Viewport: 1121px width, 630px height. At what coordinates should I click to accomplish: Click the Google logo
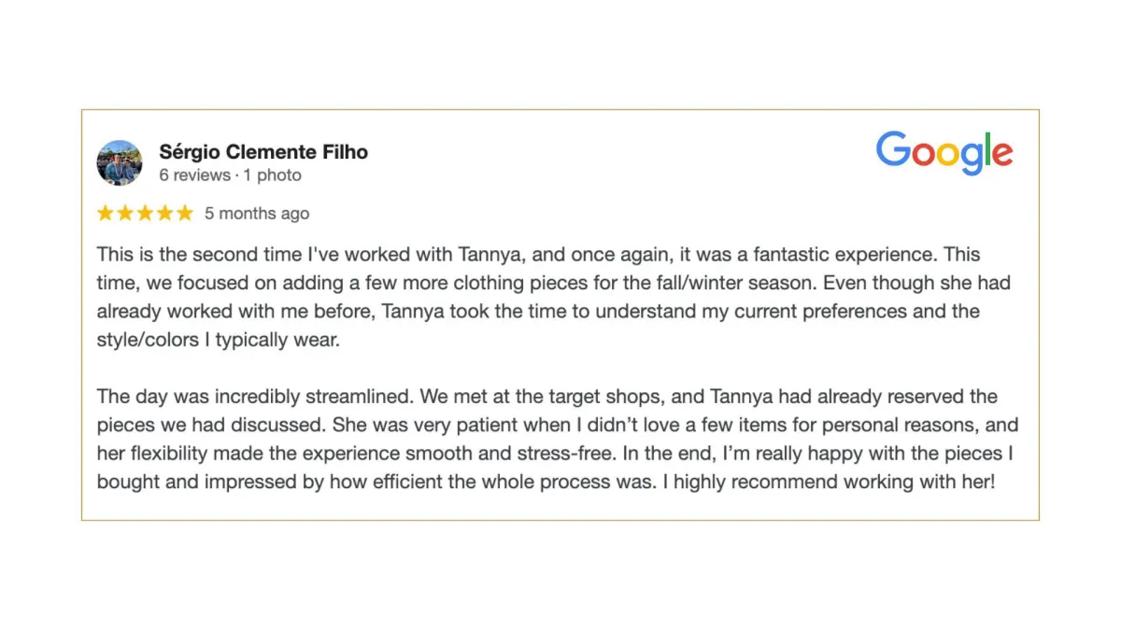click(x=944, y=154)
